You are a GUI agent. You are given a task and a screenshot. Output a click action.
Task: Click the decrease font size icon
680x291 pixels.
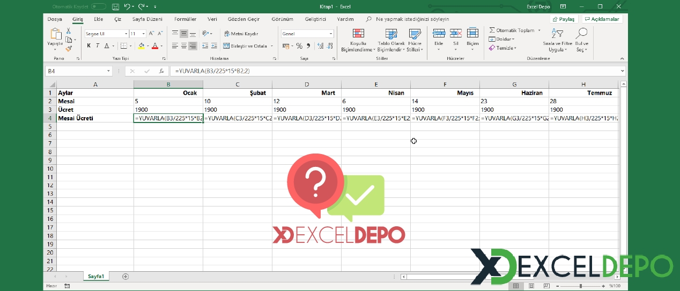coord(159,34)
